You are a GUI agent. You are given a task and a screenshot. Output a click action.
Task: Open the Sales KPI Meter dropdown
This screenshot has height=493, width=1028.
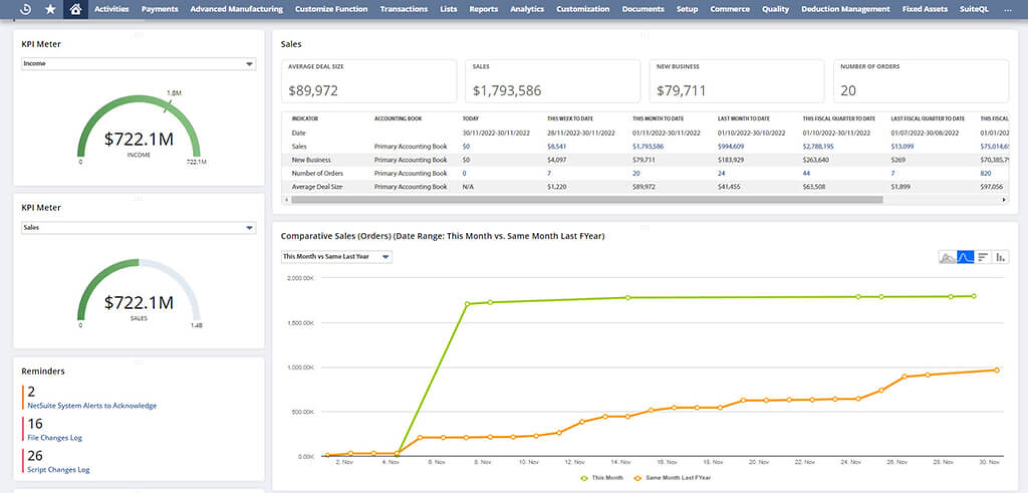coord(139,228)
